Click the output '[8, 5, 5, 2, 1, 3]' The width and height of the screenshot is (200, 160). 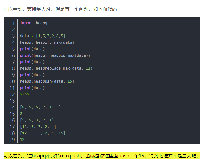[x=40, y=107]
